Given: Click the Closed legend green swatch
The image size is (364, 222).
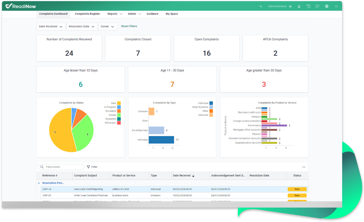Looking at the screenshot, I should [119, 115].
